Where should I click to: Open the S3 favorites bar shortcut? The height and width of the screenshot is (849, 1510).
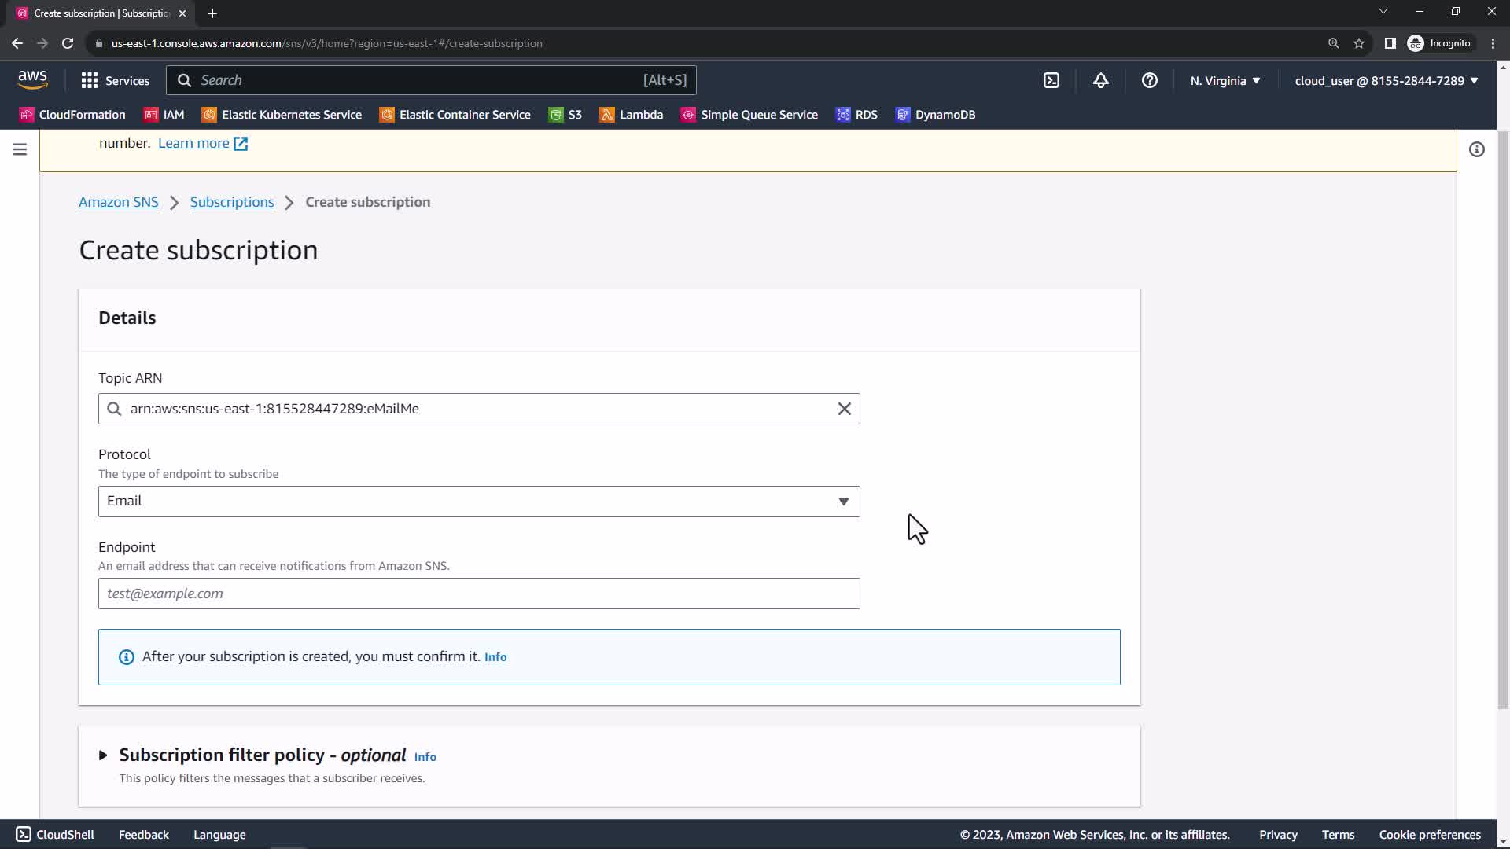(x=565, y=115)
